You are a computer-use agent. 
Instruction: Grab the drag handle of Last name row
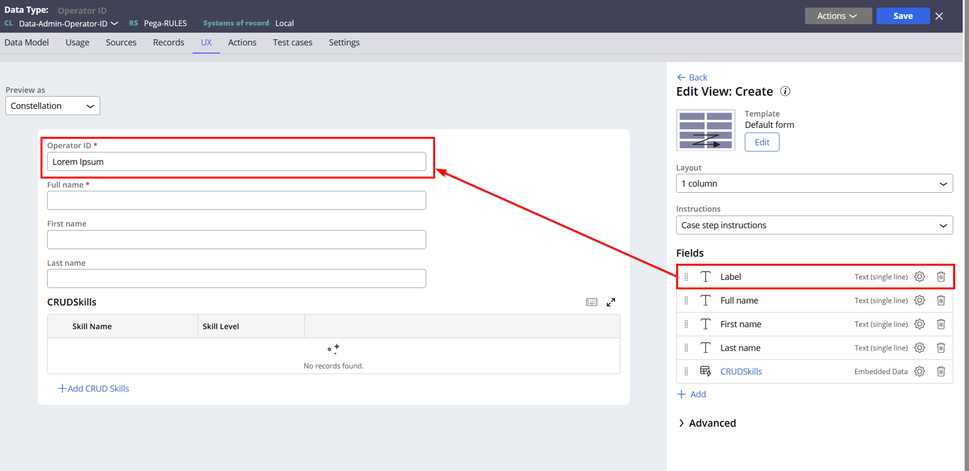(686, 347)
